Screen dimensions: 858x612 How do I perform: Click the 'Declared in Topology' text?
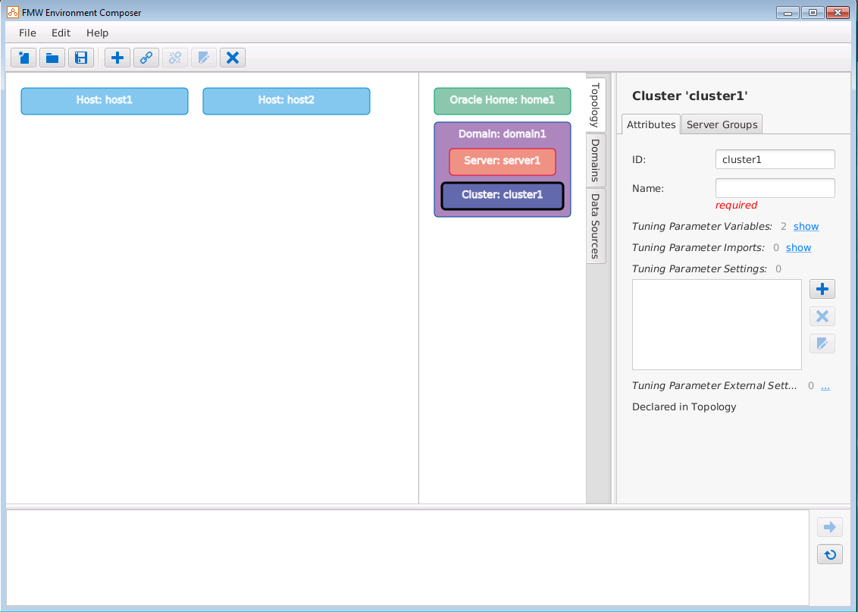click(x=684, y=406)
